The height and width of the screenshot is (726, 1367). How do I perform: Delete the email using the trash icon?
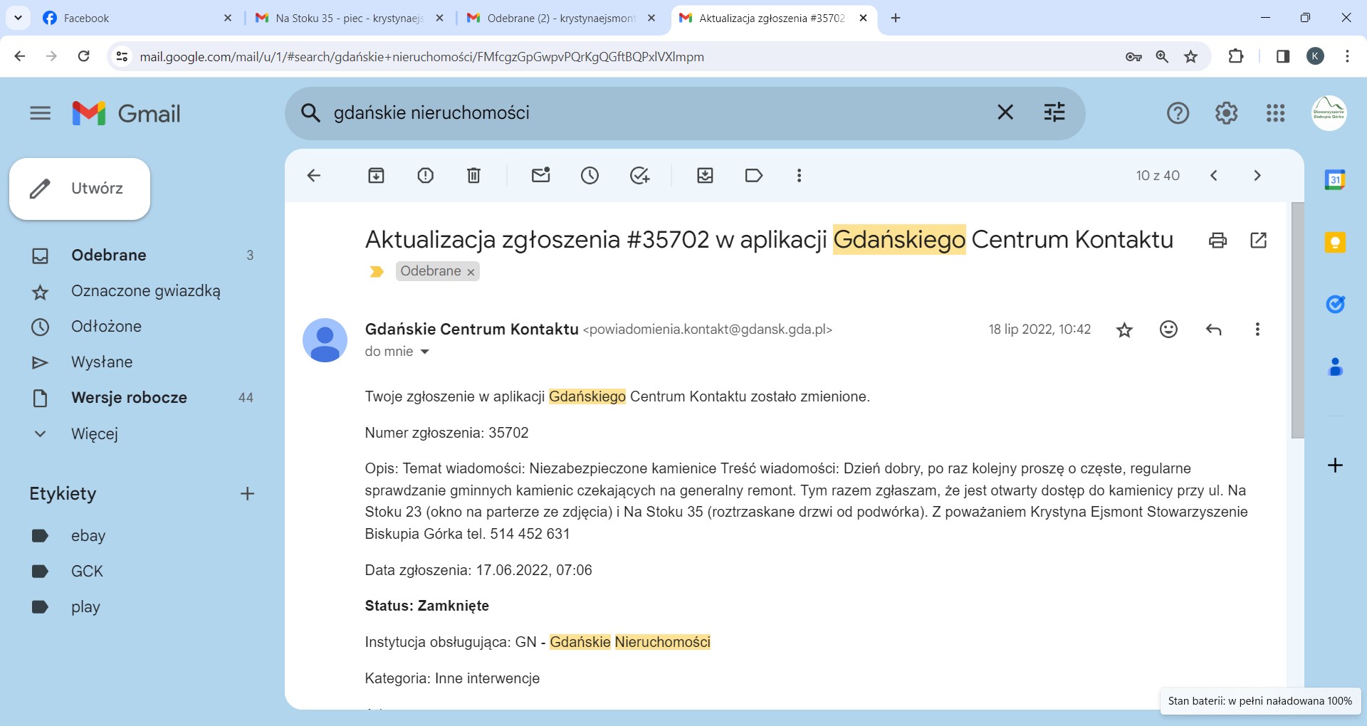tap(473, 176)
